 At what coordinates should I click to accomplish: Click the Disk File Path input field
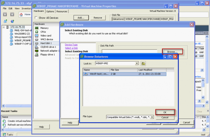coord(129,51)
